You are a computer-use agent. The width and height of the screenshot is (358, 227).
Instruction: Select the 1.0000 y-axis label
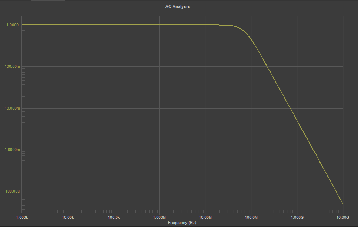tap(13, 25)
